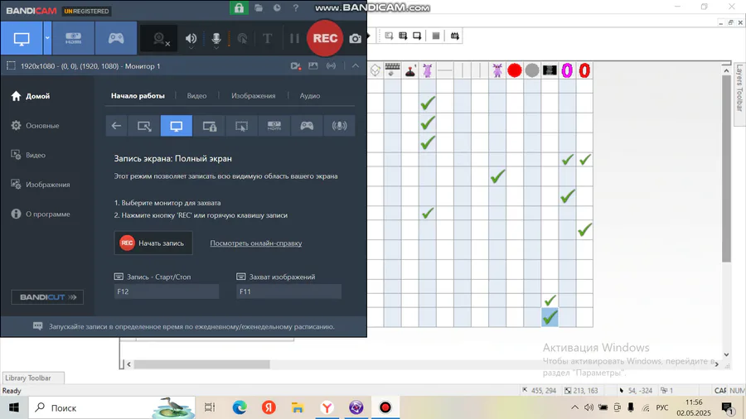Open the Bandicam output folder icon
Viewport: 746px width, 419px height.
point(259,8)
